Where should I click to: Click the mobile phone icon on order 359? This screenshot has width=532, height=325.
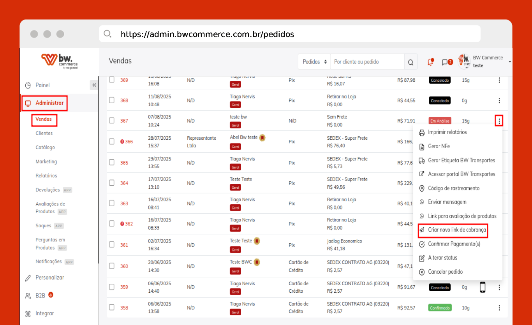pyautogui.click(x=483, y=287)
